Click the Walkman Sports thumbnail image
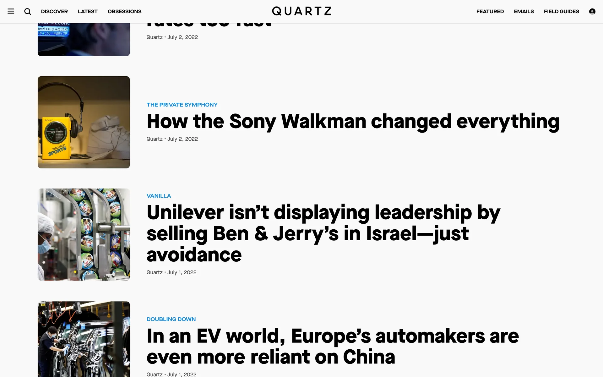The image size is (603, 377). click(x=84, y=122)
